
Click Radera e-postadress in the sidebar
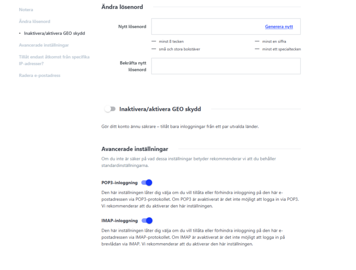click(40, 75)
